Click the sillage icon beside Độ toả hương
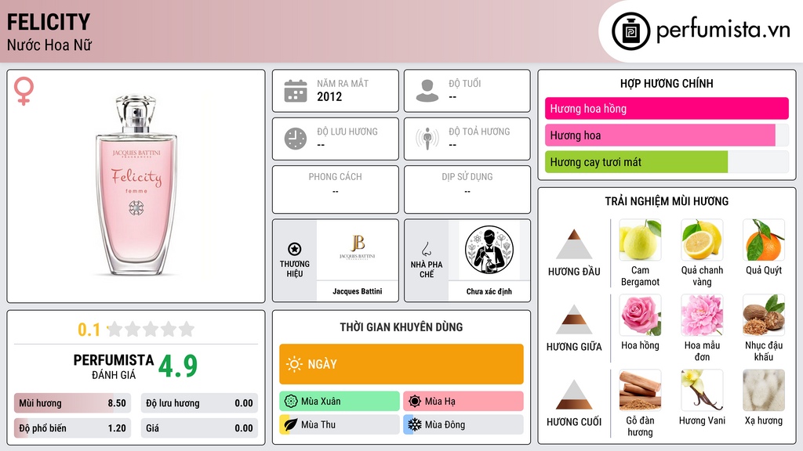The height and width of the screenshot is (451, 803). [427, 139]
